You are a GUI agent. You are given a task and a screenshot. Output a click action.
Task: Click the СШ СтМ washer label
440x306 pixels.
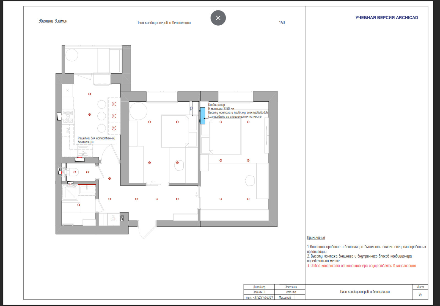tap(114, 218)
